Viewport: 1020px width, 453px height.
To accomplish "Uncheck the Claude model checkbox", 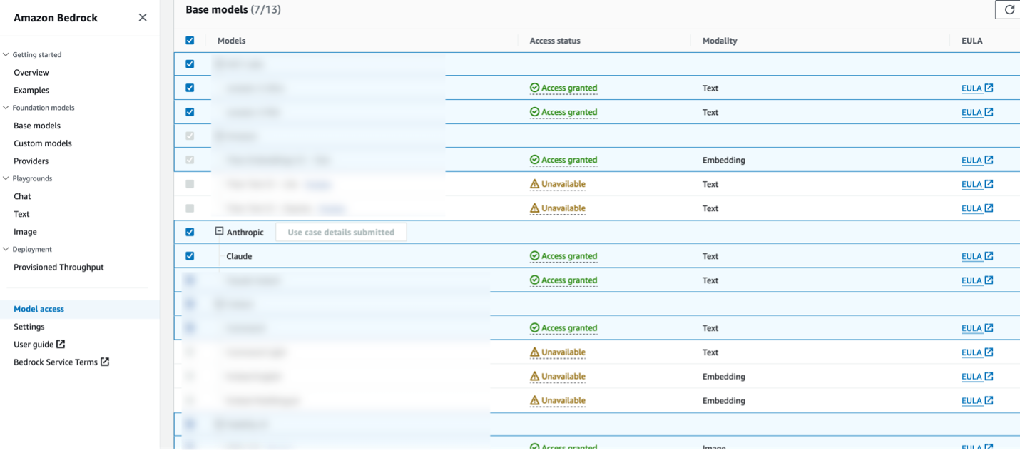I will point(190,256).
